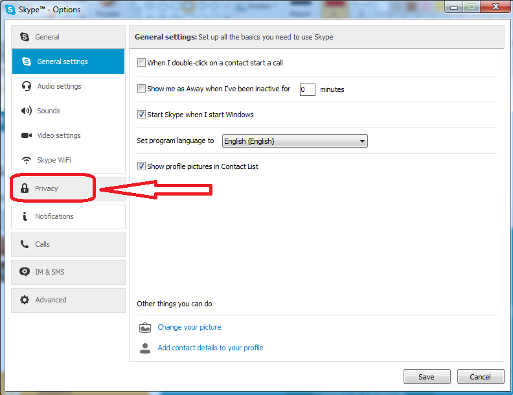Open the Notifications section

point(69,216)
